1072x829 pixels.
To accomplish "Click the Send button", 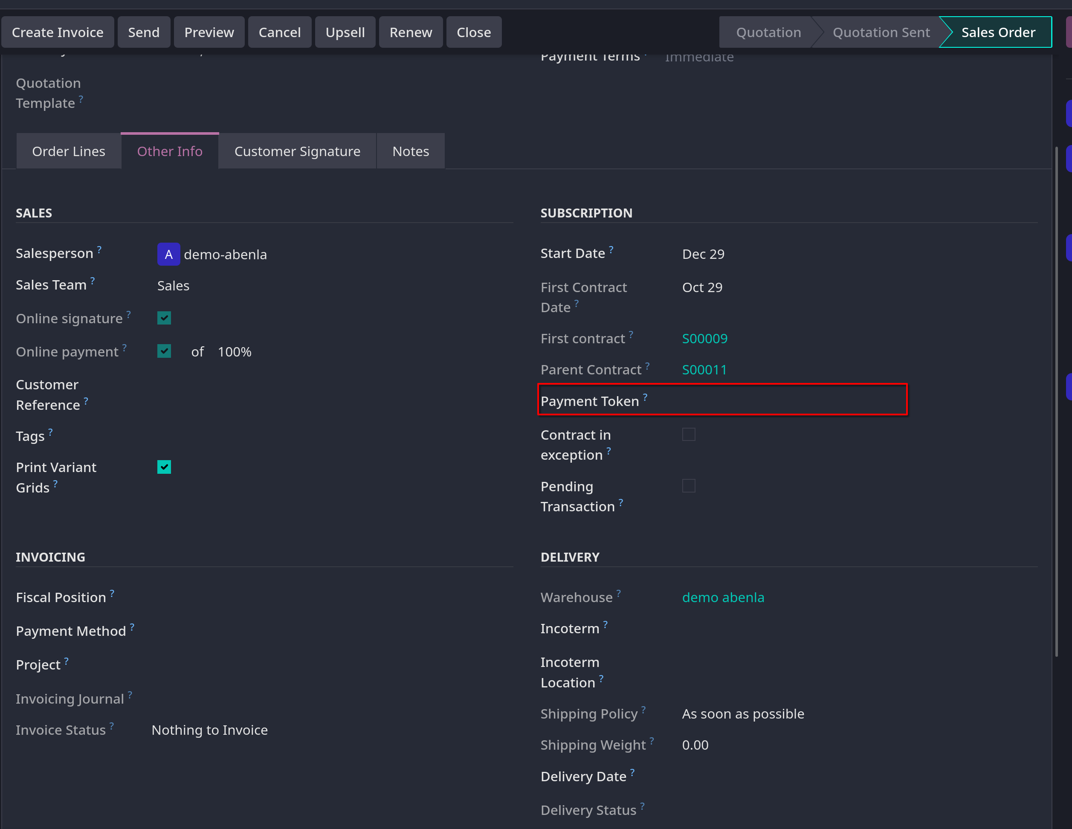I will (x=144, y=32).
